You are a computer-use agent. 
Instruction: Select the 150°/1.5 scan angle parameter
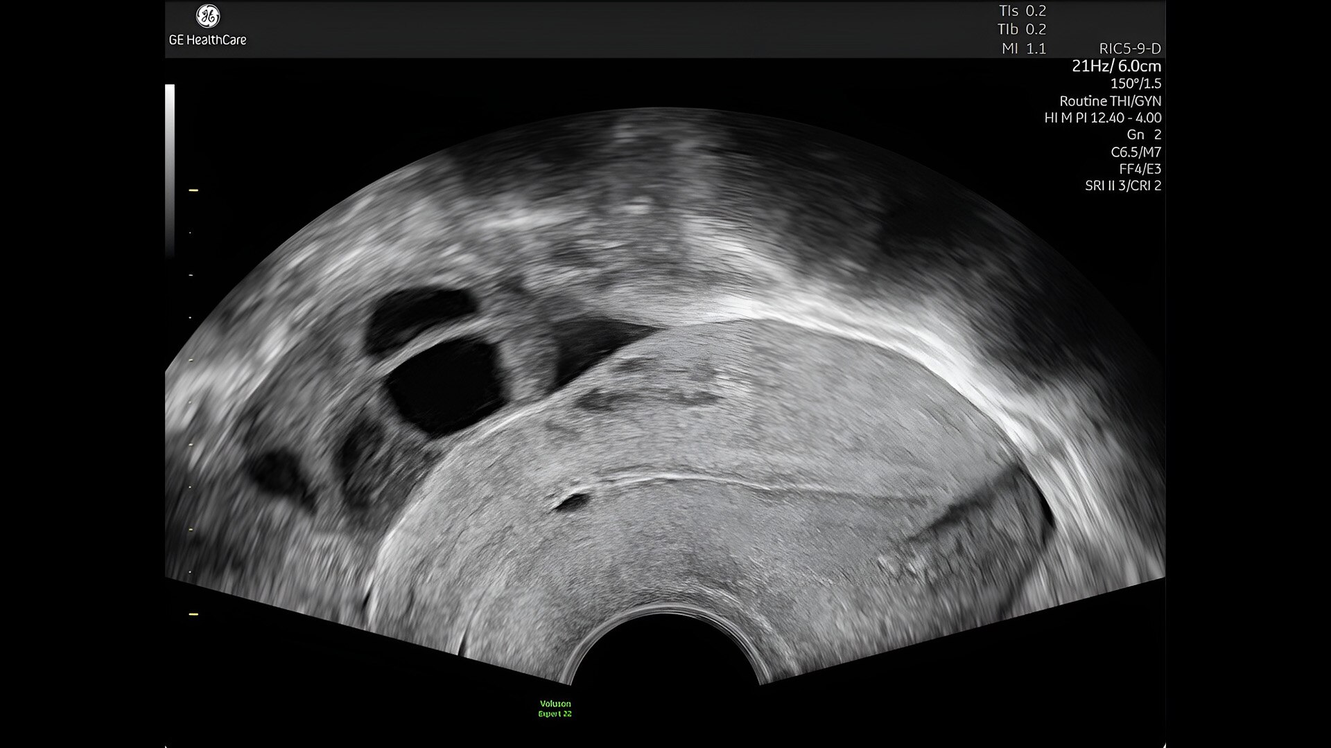(1136, 84)
